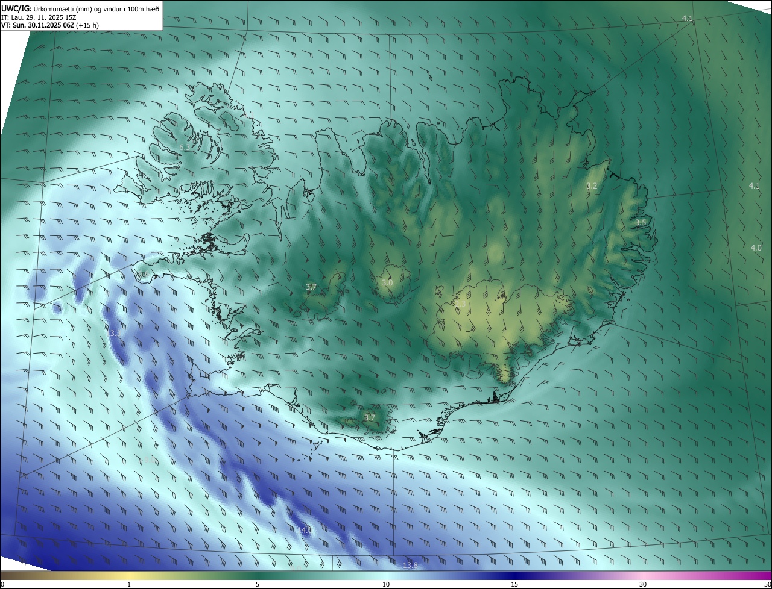Click the "10" label on the color scale
The width and height of the screenshot is (772, 589).
tap(386, 584)
